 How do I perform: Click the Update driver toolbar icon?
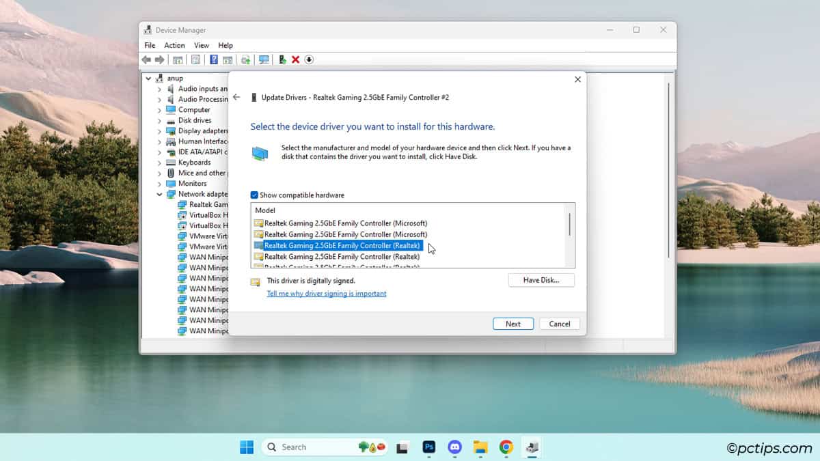tap(282, 60)
